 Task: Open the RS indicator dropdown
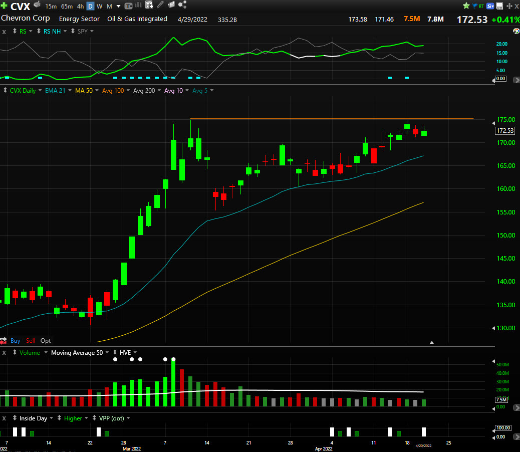point(31,31)
